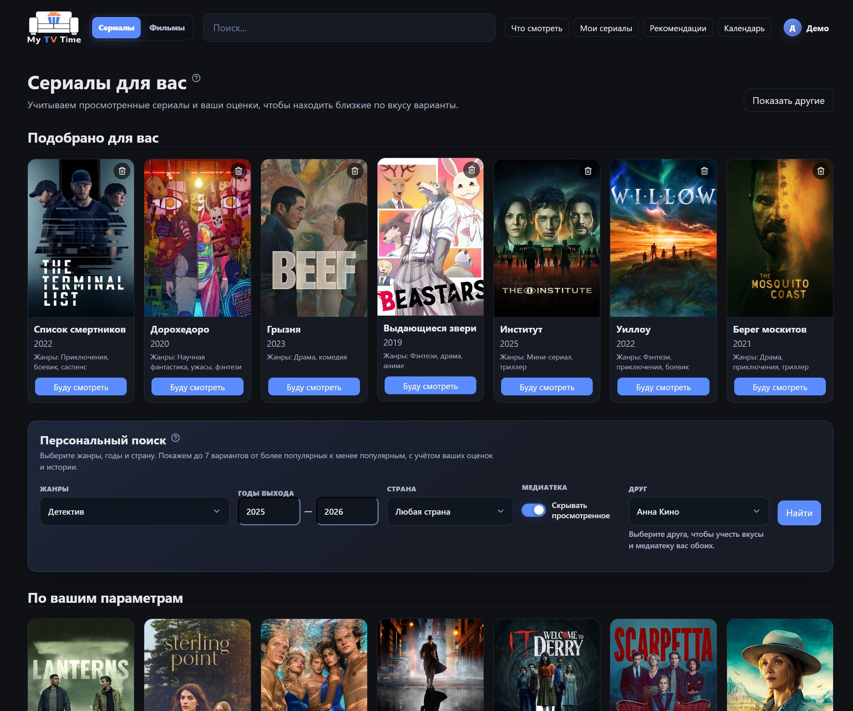Click Буду смотреть under Уиллоу

[x=663, y=387]
